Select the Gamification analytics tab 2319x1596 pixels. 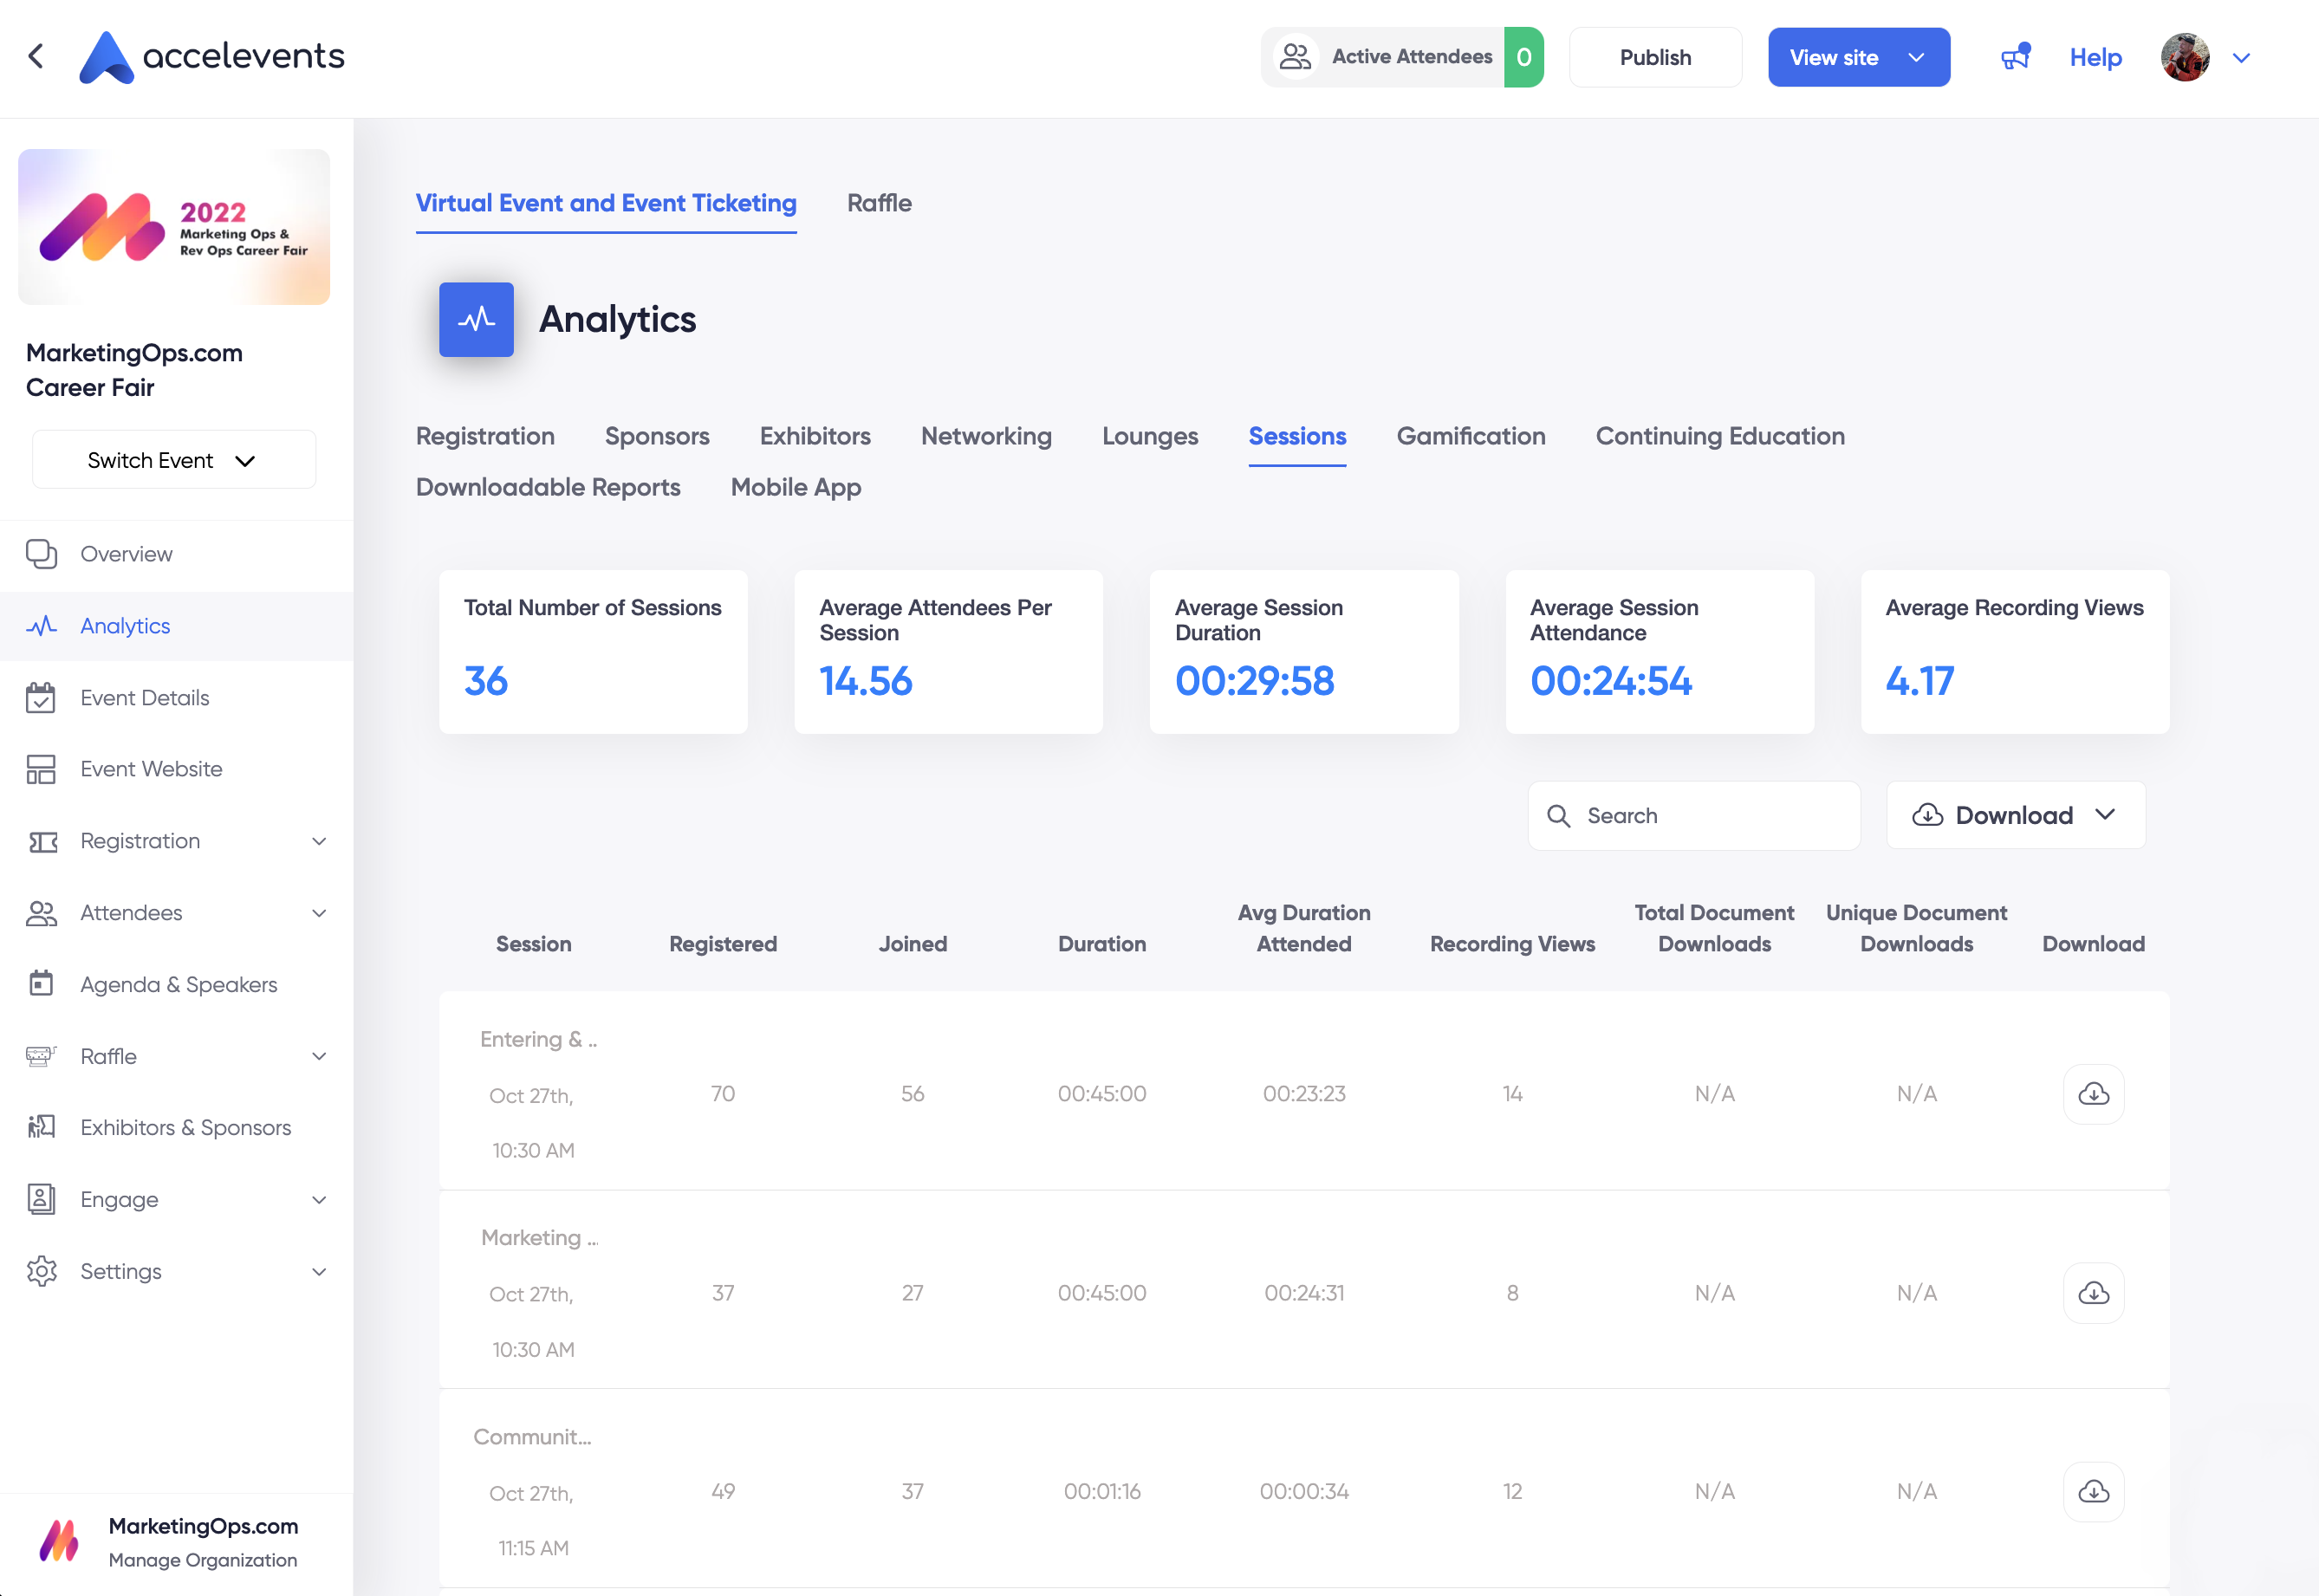click(x=1470, y=436)
